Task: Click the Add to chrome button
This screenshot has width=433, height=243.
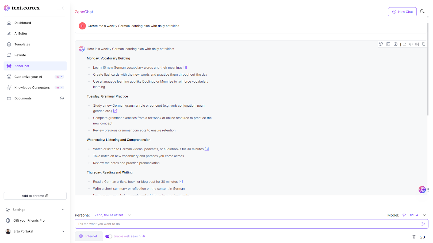Action: [35, 196]
